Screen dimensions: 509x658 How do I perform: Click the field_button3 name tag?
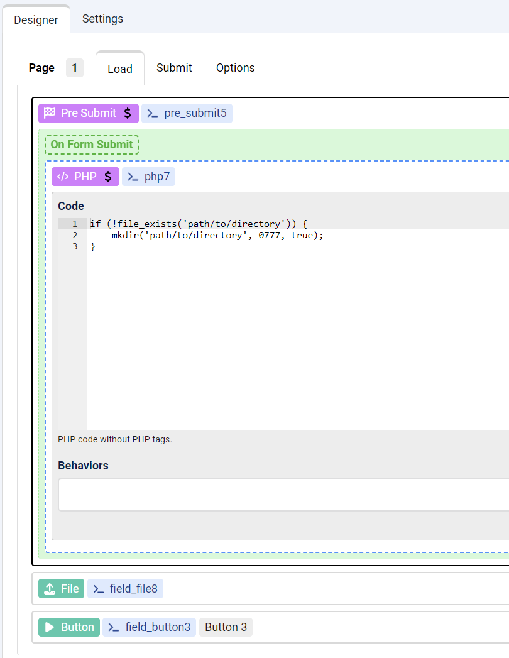(149, 627)
